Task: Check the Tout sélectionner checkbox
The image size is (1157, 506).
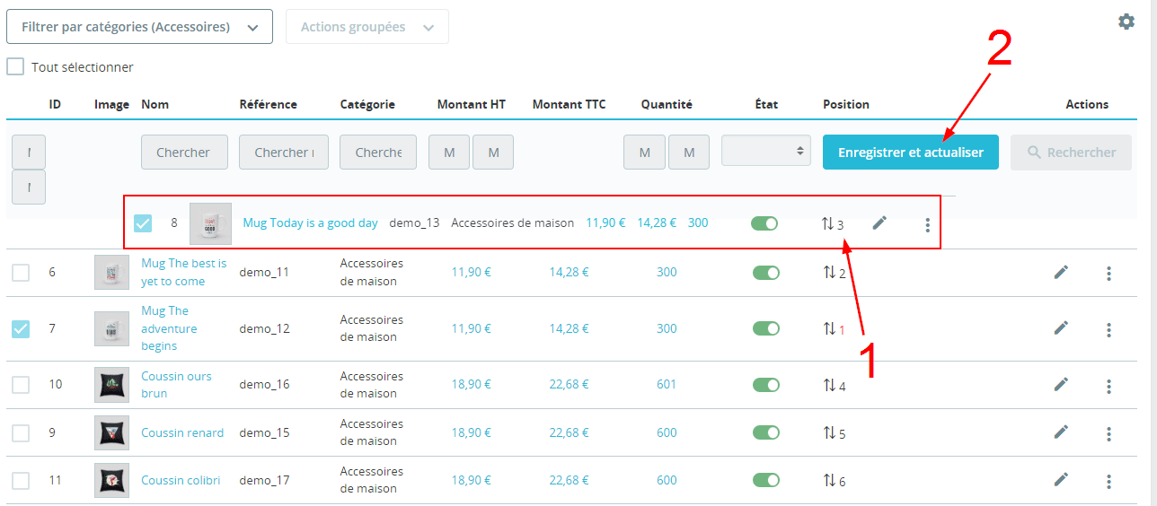Action: tap(15, 67)
